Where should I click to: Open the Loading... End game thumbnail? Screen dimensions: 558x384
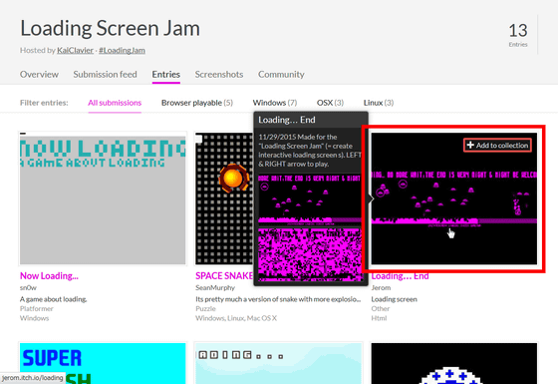(454, 198)
